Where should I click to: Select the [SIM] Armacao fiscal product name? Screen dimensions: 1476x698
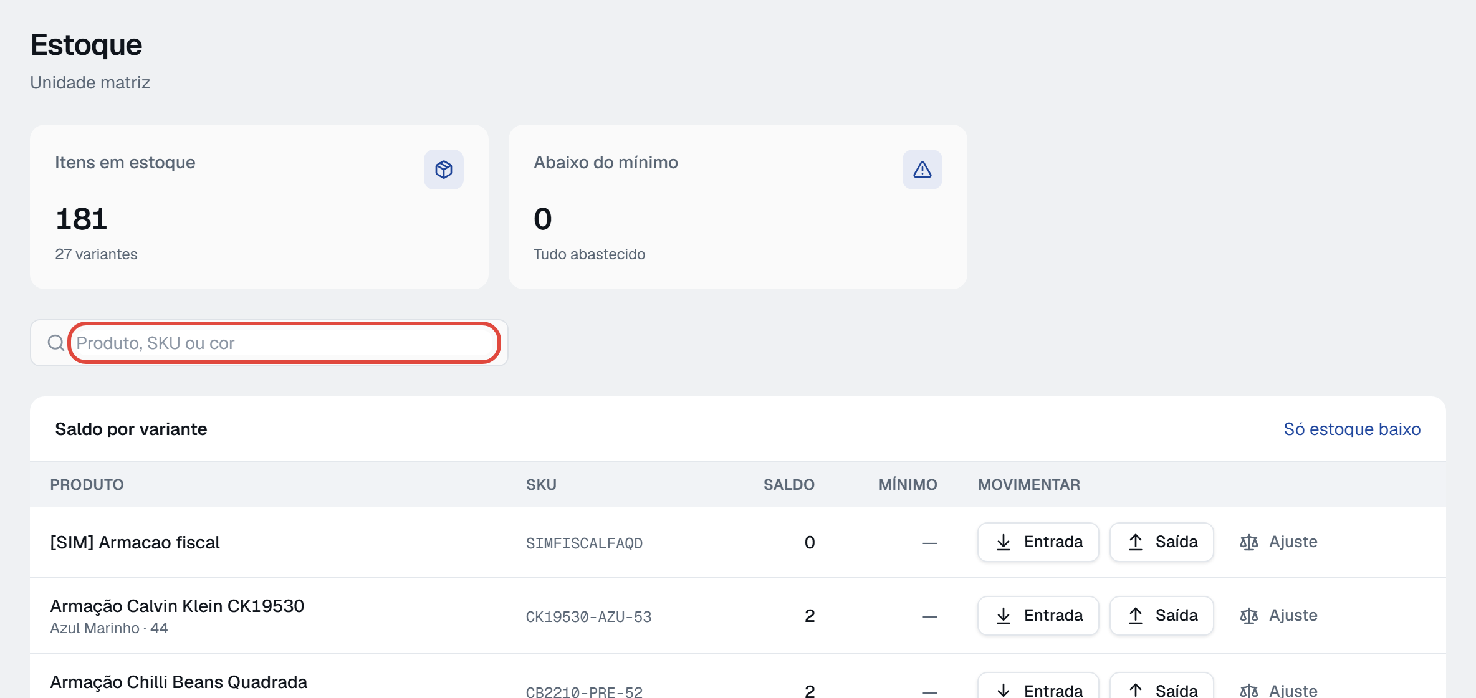[135, 542]
